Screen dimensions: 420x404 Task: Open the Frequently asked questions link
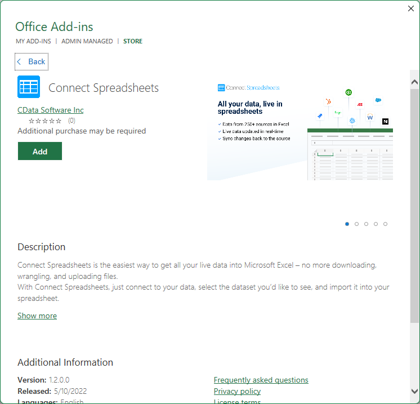(261, 380)
